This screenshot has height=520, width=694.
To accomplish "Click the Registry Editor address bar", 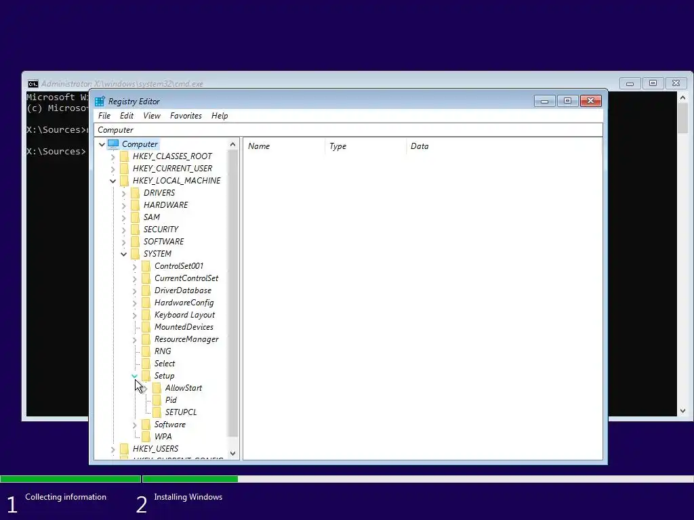I will click(348, 130).
